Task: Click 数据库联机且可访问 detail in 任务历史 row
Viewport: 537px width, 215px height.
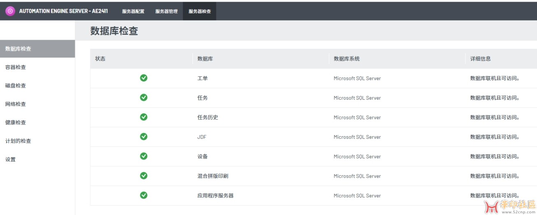Action: coord(495,117)
